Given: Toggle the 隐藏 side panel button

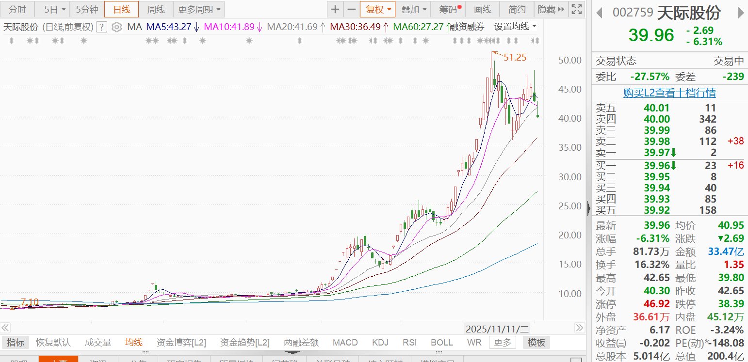Looking at the screenshot, I should click(x=551, y=9).
